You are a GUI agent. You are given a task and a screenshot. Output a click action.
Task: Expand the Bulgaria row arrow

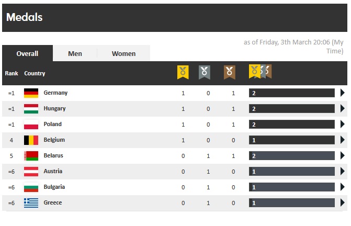click(x=343, y=187)
